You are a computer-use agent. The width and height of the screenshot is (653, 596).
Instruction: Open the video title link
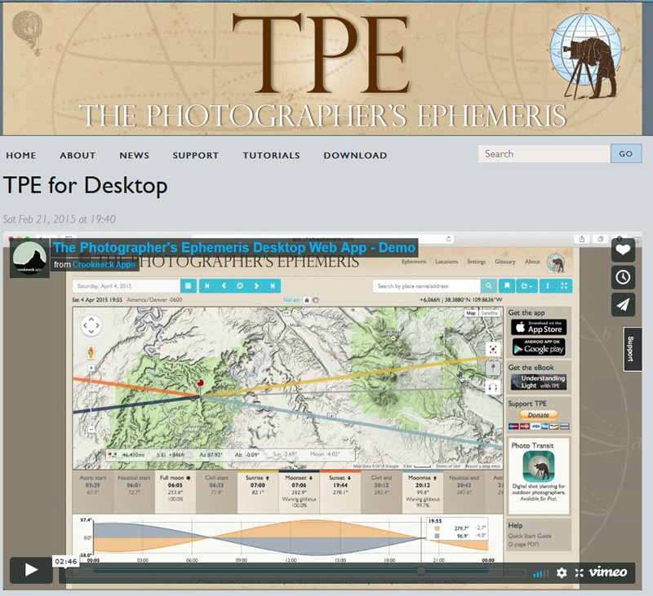234,248
